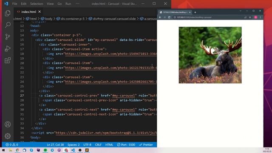Click the carousel previous arrow on image
The image size is (272, 153).
coord(184,55)
